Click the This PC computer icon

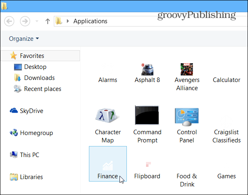(14, 155)
